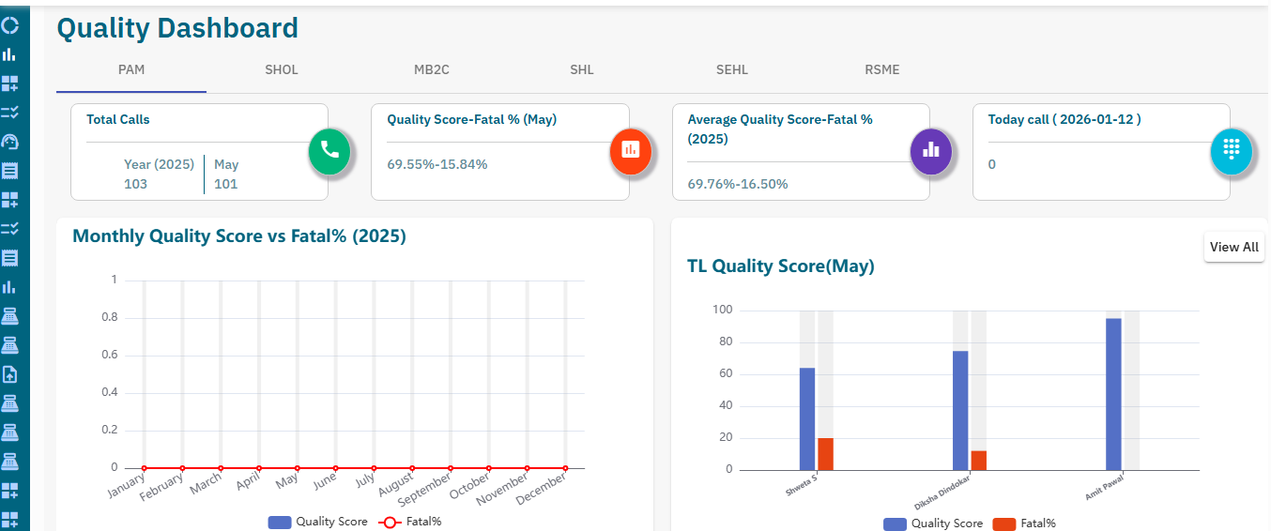Toggle Quality Score legend in TL chart
Screen dimensions: 1271x531
click(x=933, y=523)
